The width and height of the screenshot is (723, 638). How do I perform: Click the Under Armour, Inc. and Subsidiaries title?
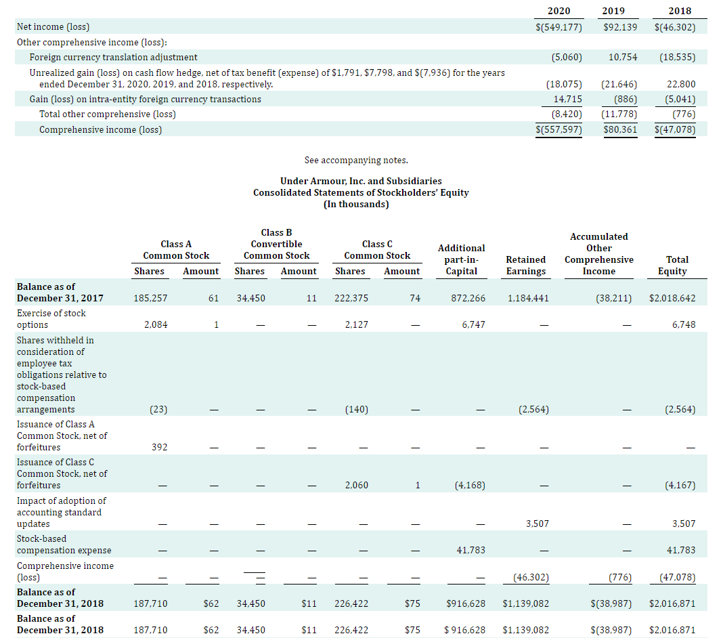(x=361, y=181)
